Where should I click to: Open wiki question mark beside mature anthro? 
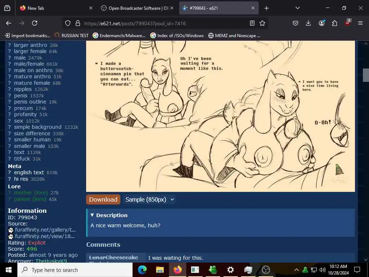[9, 76]
